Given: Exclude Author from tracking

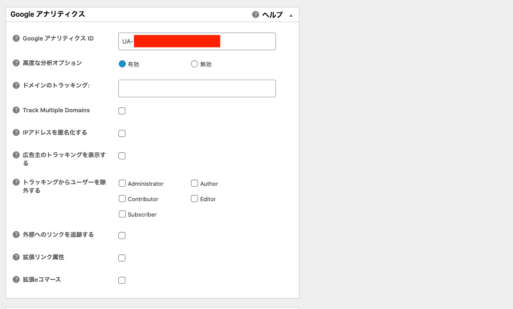Looking at the screenshot, I should pos(194,183).
